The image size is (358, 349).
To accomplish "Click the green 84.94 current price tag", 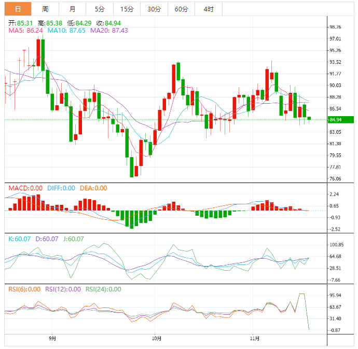I will [341, 120].
